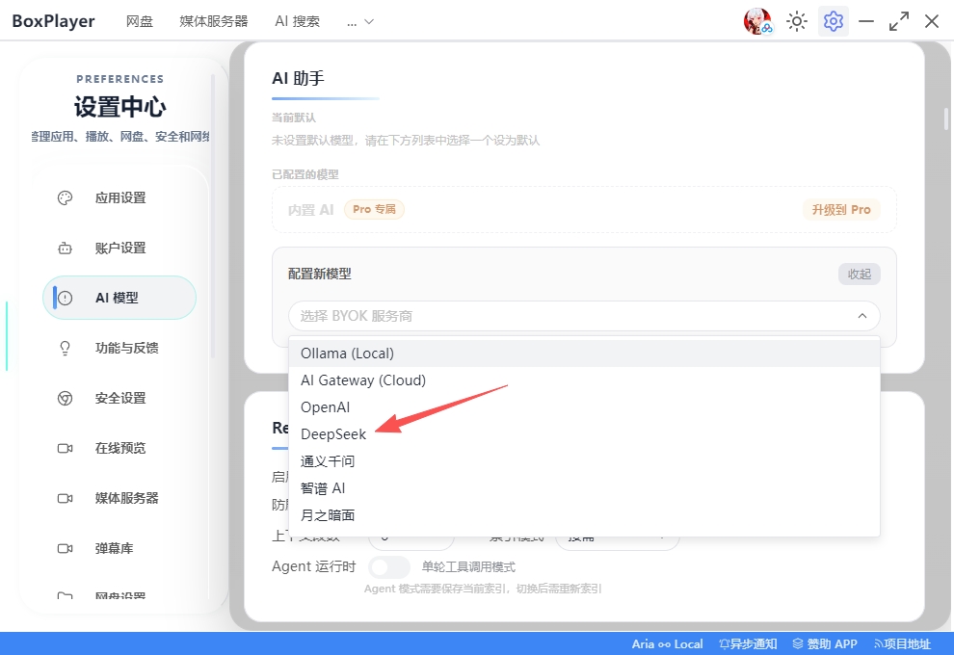Click the 单轮工具调用模式 label

click(468, 567)
